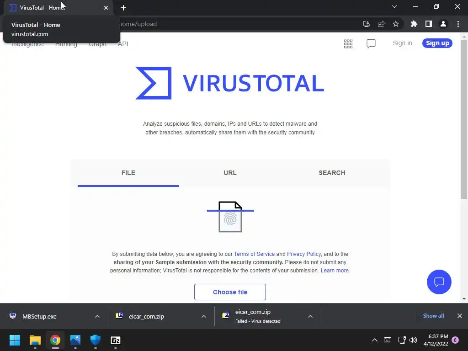Screen dimensions: 468x351
Task: Share this page icon
Action: [x=381, y=24]
